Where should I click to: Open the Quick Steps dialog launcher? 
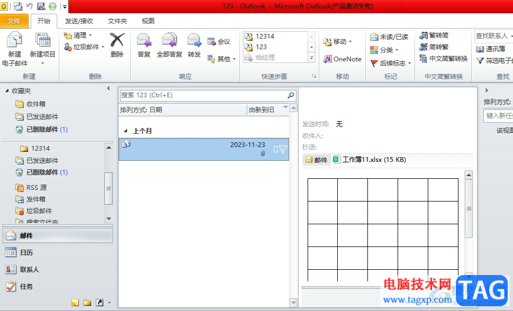pos(314,76)
